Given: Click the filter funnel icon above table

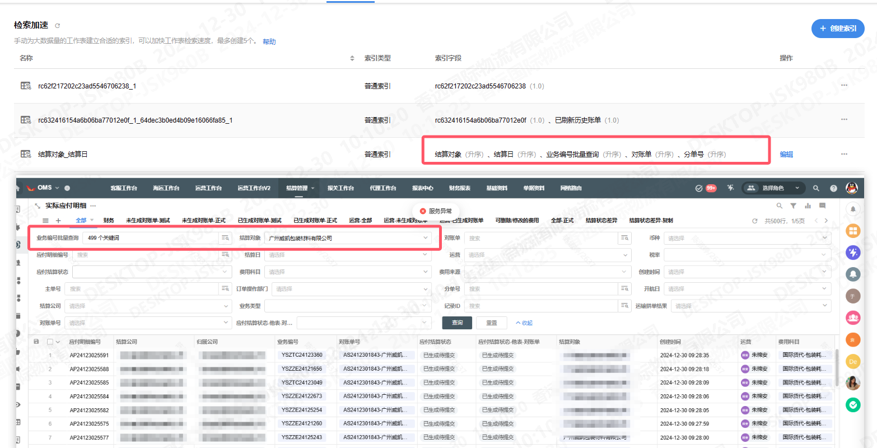Looking at the screenshot, I should coord(793,206).
